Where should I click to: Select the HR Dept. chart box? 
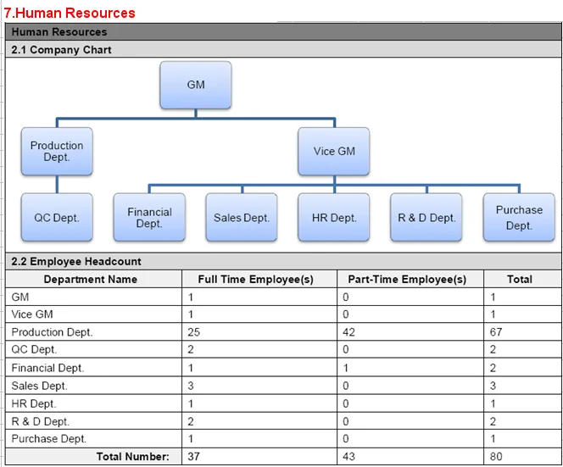pyautogui.click(x=334, y=217)
